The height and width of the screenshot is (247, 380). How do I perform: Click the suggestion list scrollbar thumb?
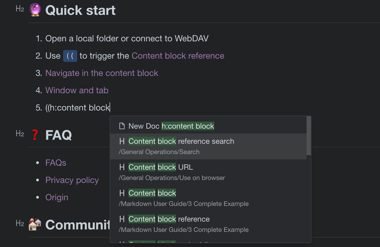coord(309,136)
